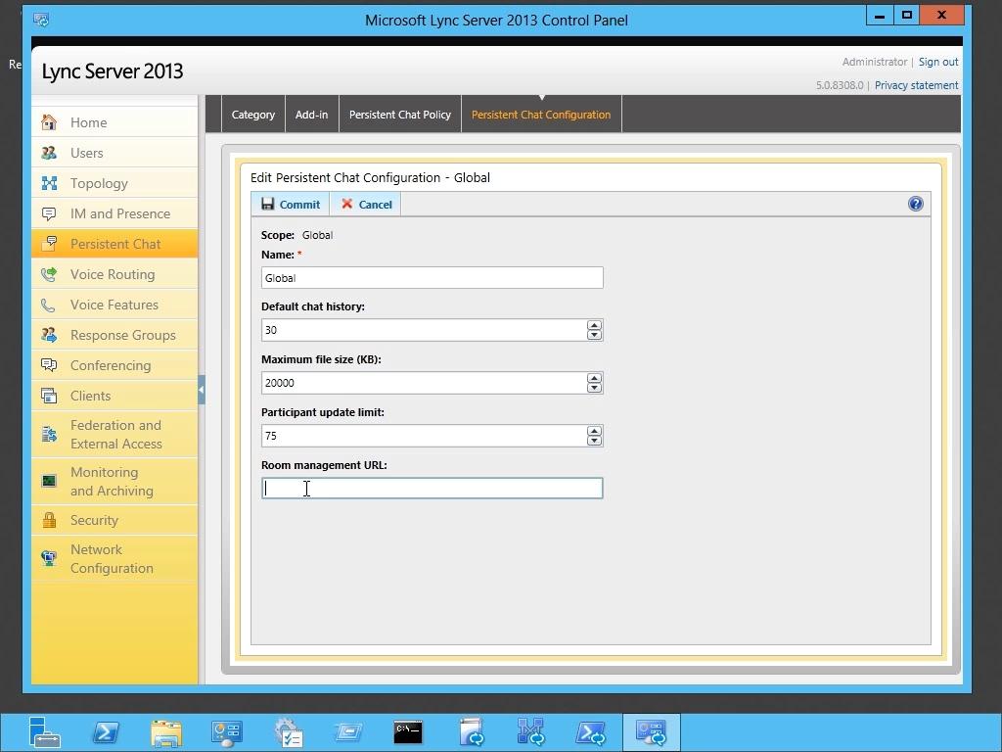
Task: Click the Home icon in sidebar
Action: (x=49, y=122)
